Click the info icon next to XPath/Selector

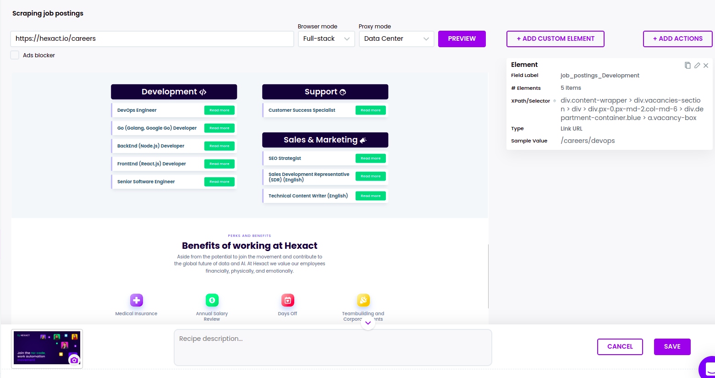[x=554, y=101]
